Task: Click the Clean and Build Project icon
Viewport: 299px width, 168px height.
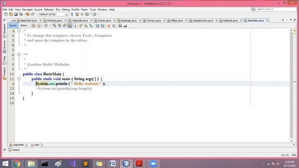Action: 77,14
